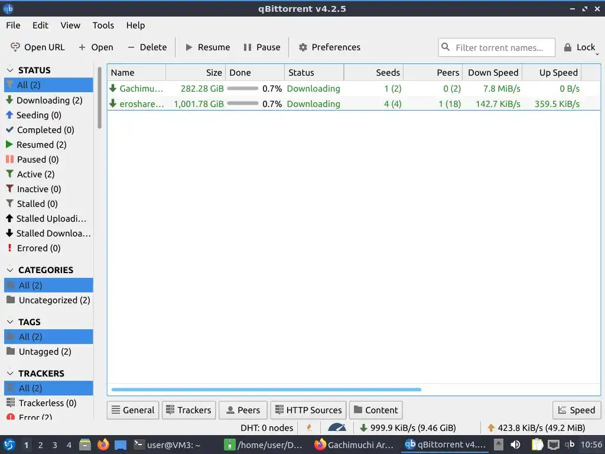Viewport: 605px width, 454px height.
Task: Select All (2) under TRACKERS
Action: click(48, 388)
